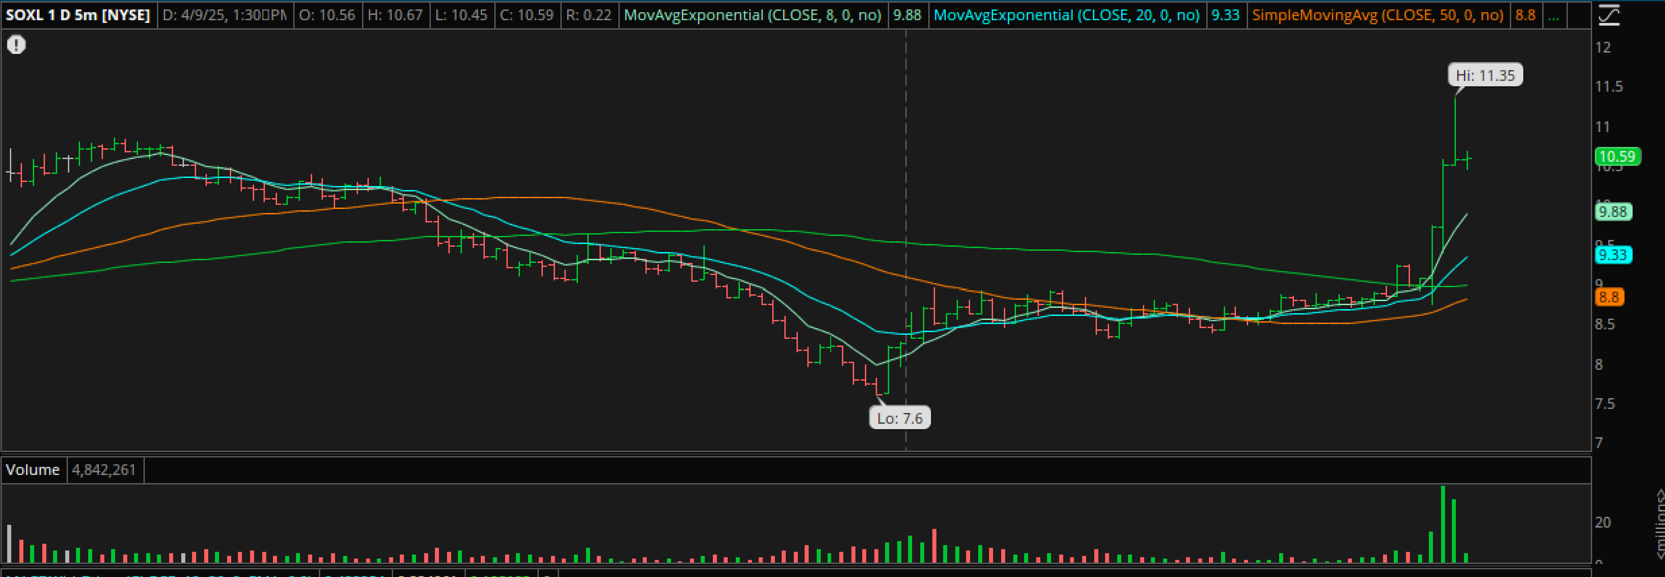
Task: Click the light-green 9.88 EMA axis tag
Action: pos(1613,212)
